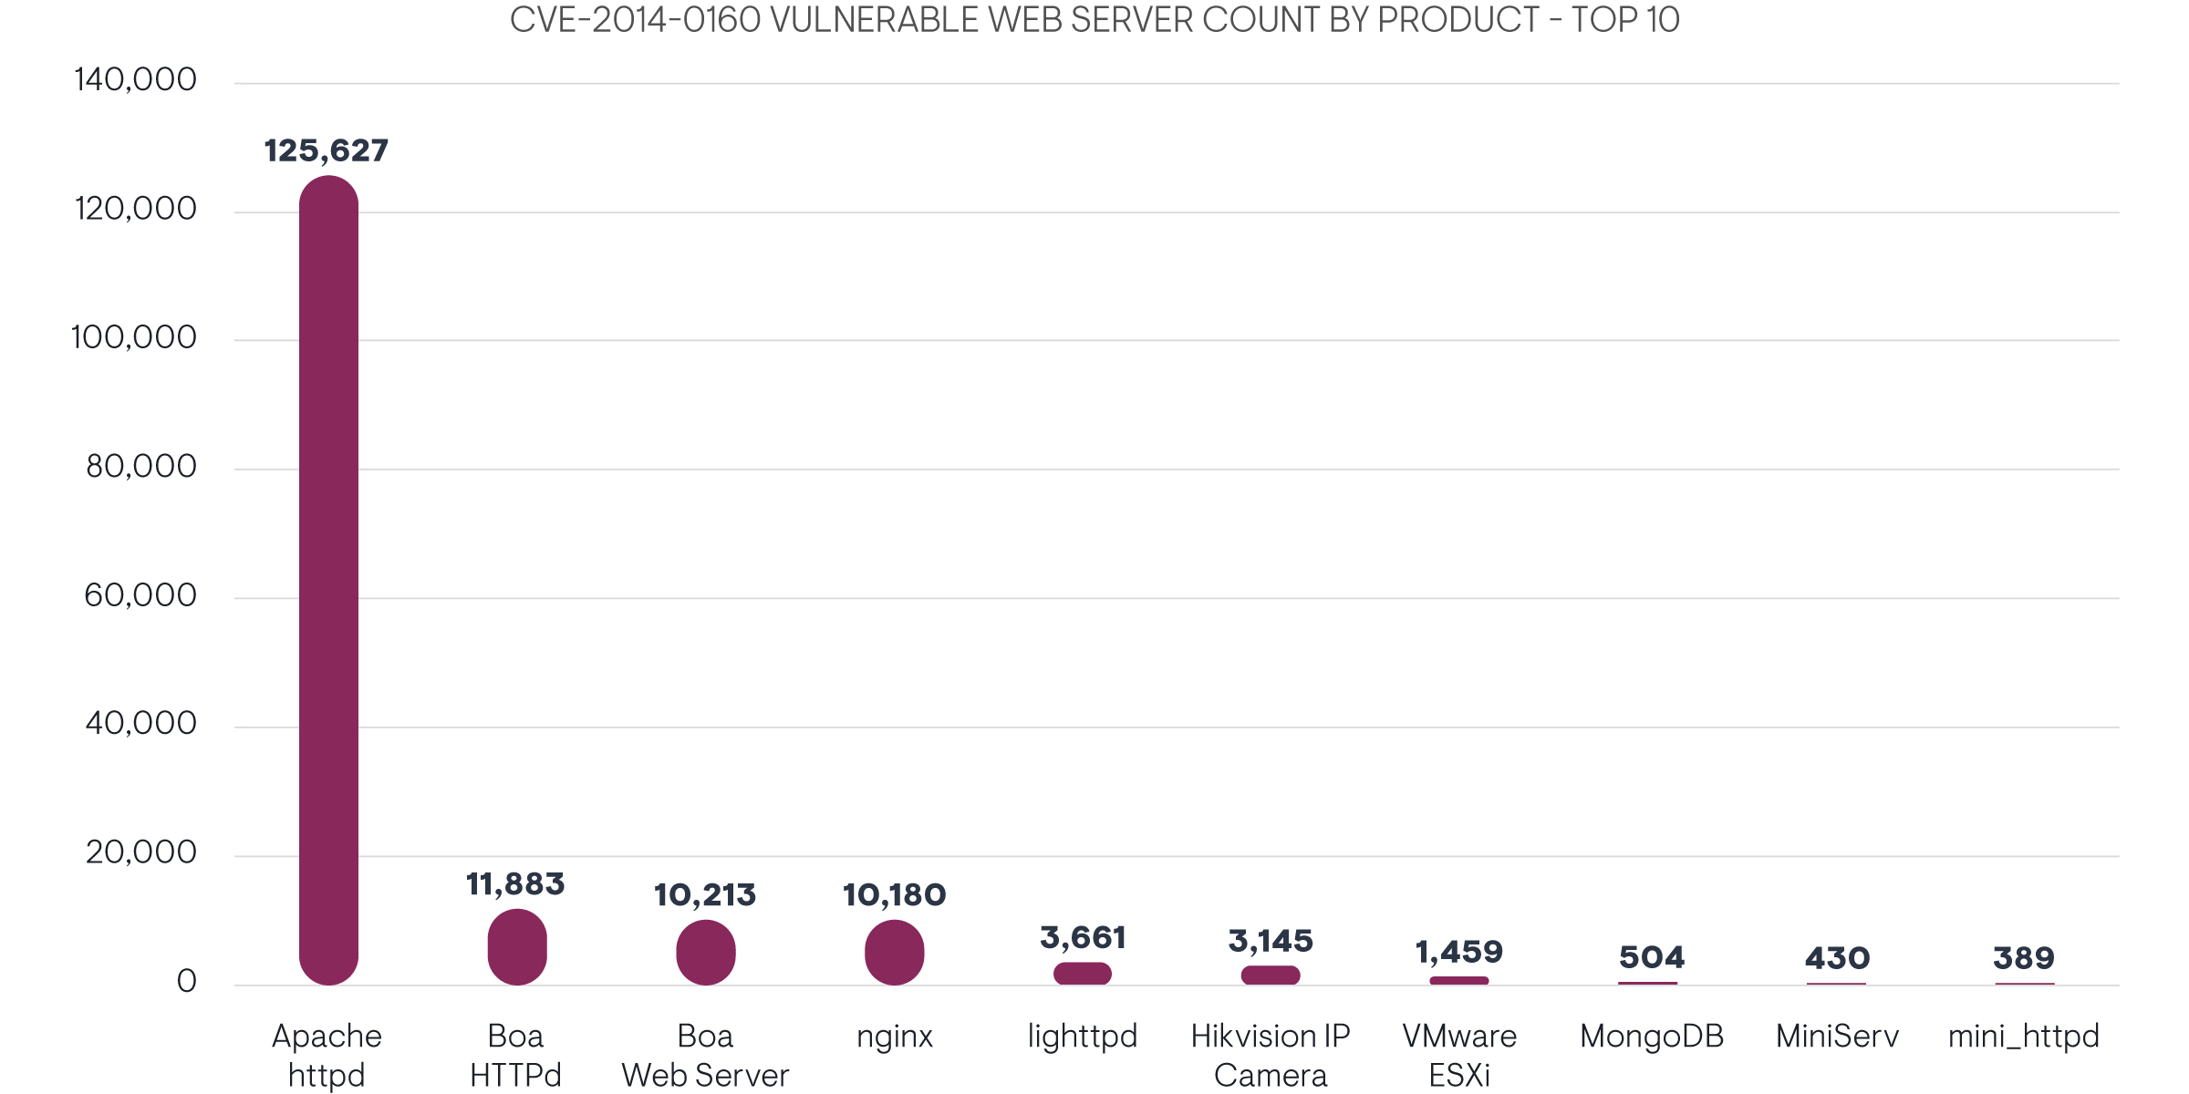Select the nginx axis label
The height and width of the screenshot is (1094, 2189).
click(x=895, y=1037)
